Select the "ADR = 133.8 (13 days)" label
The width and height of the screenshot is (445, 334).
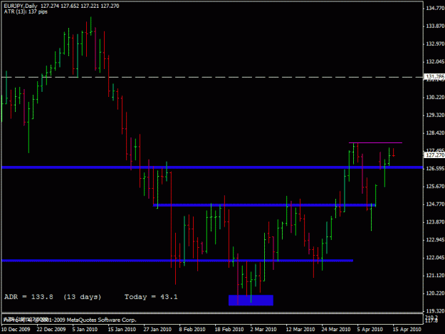(53, 297)
